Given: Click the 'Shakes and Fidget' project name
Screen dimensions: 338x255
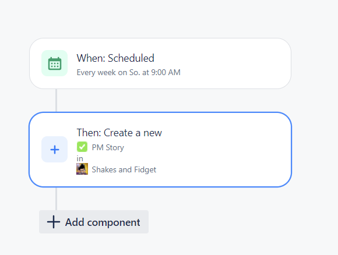Looking at the screenshot, I should coord(124,169).
